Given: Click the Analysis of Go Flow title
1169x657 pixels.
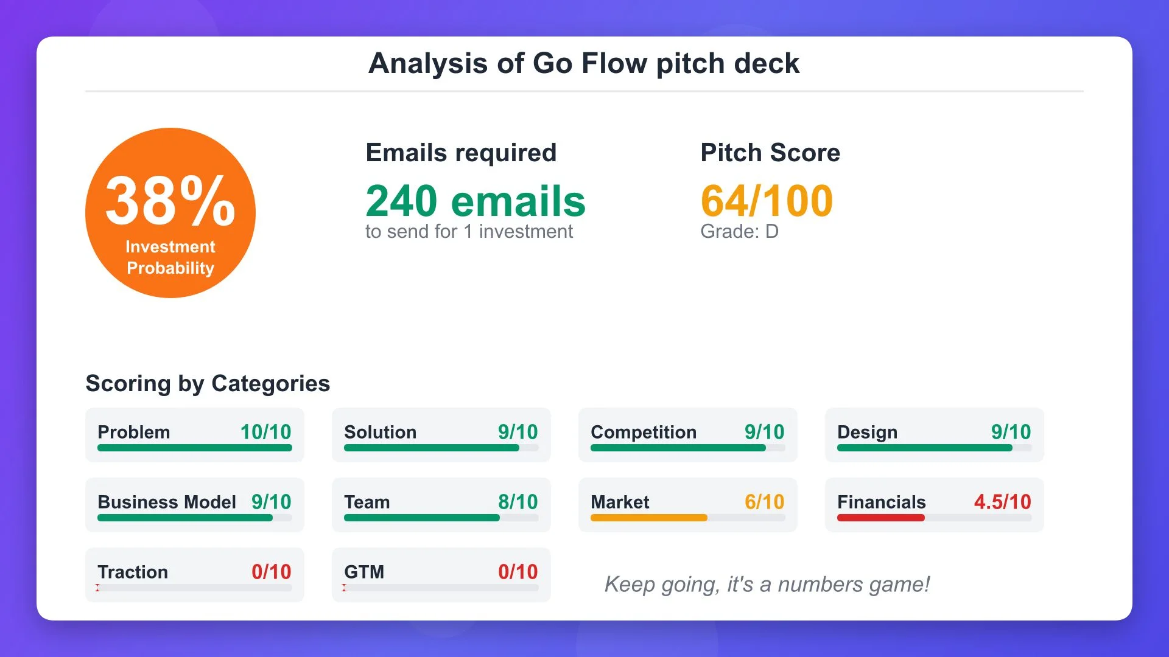Looking at the screenshot, I should 584,63.
